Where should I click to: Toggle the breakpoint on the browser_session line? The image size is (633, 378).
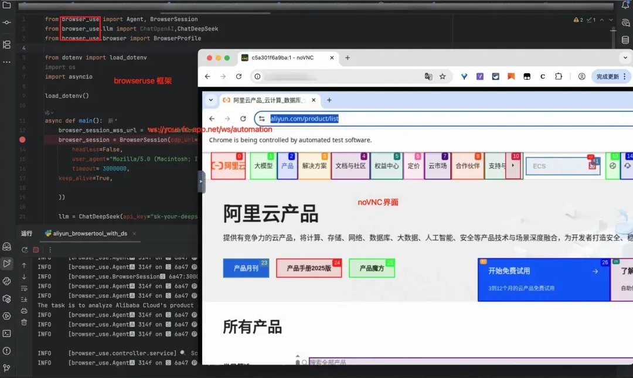pos(22,139)
